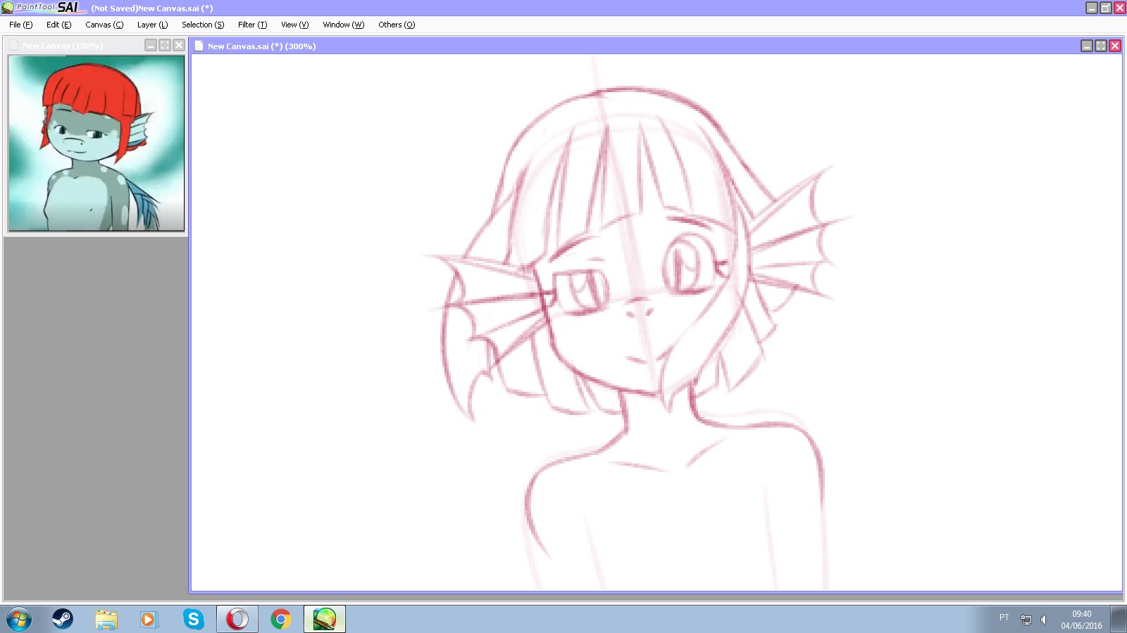Image resolution: width=1127 pixels, height=633 pixels.
Task: Open the network status tray icon
Action: [1026, 620]
